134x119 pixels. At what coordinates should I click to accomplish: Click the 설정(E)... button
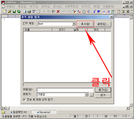pyautogui.click(x=103, y=24)
